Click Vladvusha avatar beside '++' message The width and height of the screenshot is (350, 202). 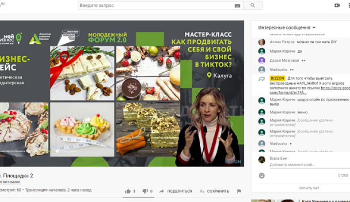coord(262,70)
